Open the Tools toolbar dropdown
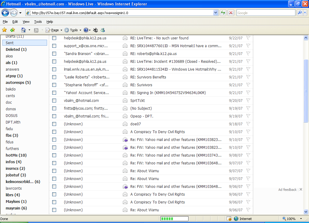Viewport: 309px width, 223px height. click(80, 30)
